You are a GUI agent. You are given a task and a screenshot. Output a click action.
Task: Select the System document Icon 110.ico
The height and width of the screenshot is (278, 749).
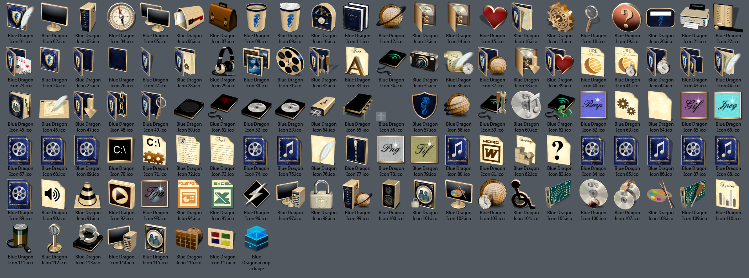(728, 194)
